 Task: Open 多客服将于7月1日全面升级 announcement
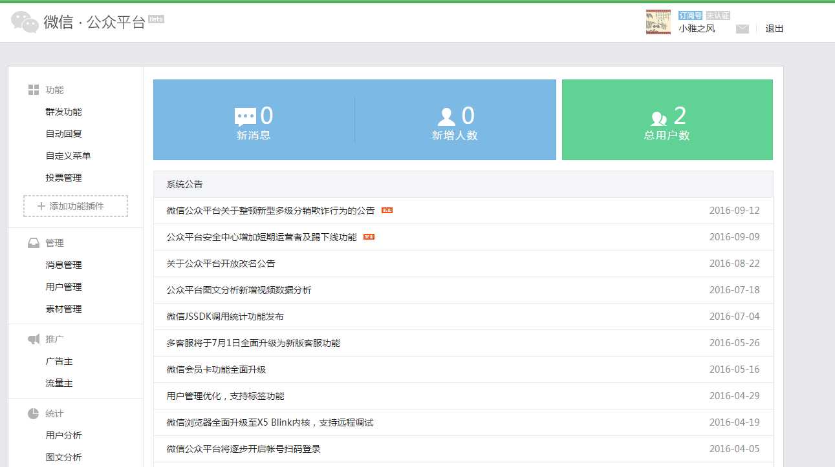pos(253,343)
